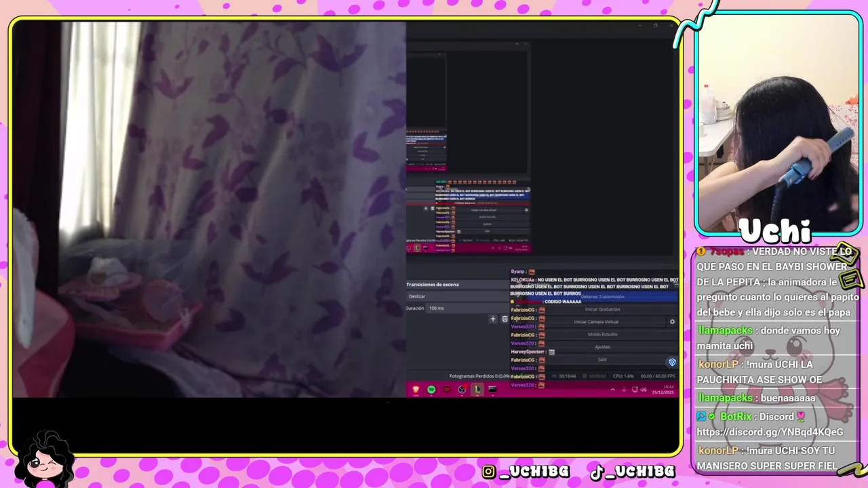Click the microphone tray icon
The image size is (868, 488).
[x=624, y=390]
